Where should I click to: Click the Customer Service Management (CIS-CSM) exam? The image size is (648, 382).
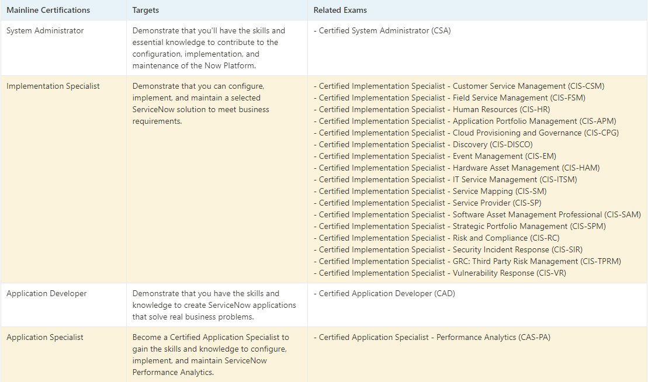click(x=459, y=86)
